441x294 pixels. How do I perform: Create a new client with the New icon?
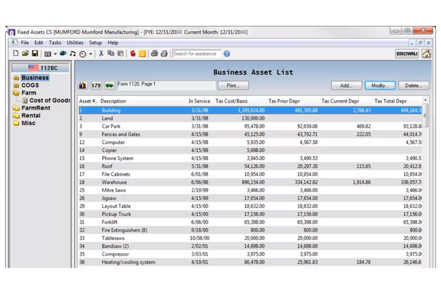(x=16, y=54)
